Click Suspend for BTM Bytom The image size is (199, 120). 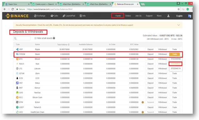coord(150,102)
